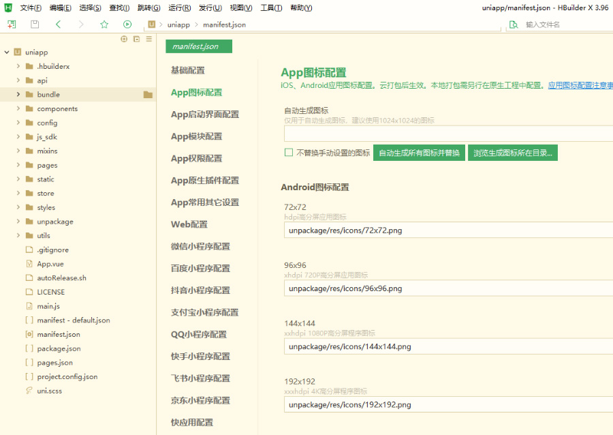The image size is (613, 435).
Task: Click 浏览生成图标所在目录 button
Action: click(x=512, y=153)
